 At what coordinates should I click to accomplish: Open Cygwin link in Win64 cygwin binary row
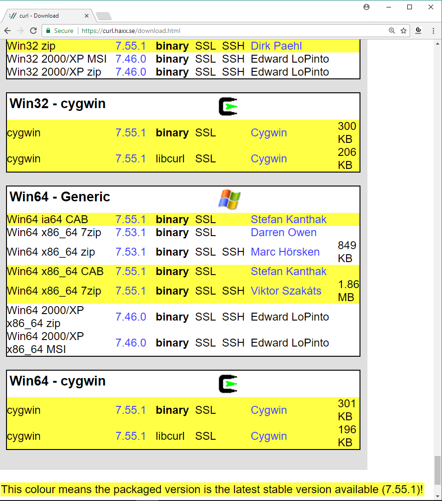269,410
